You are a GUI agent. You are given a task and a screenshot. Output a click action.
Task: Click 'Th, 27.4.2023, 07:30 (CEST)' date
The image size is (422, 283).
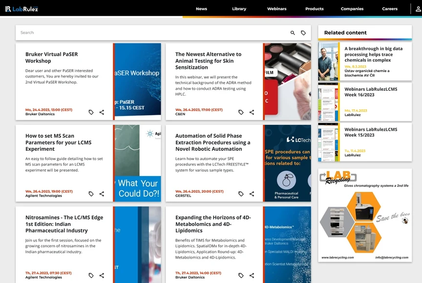pos(48,273)
